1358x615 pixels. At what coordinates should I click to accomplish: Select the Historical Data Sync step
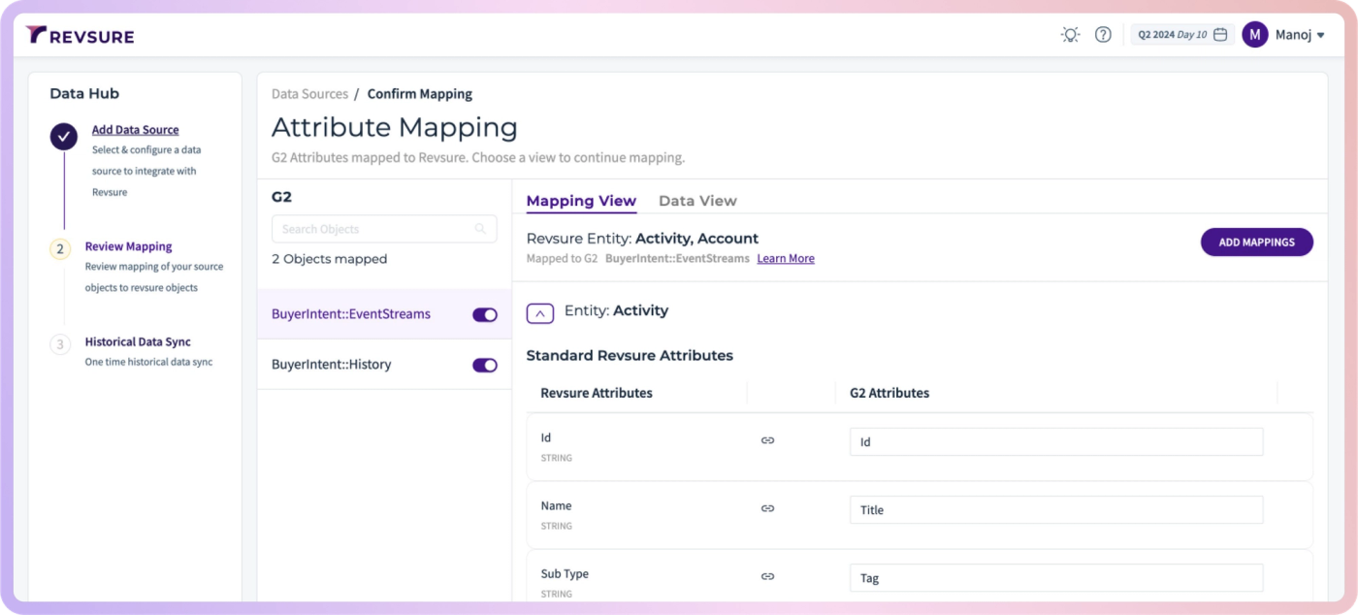point(138,341)
